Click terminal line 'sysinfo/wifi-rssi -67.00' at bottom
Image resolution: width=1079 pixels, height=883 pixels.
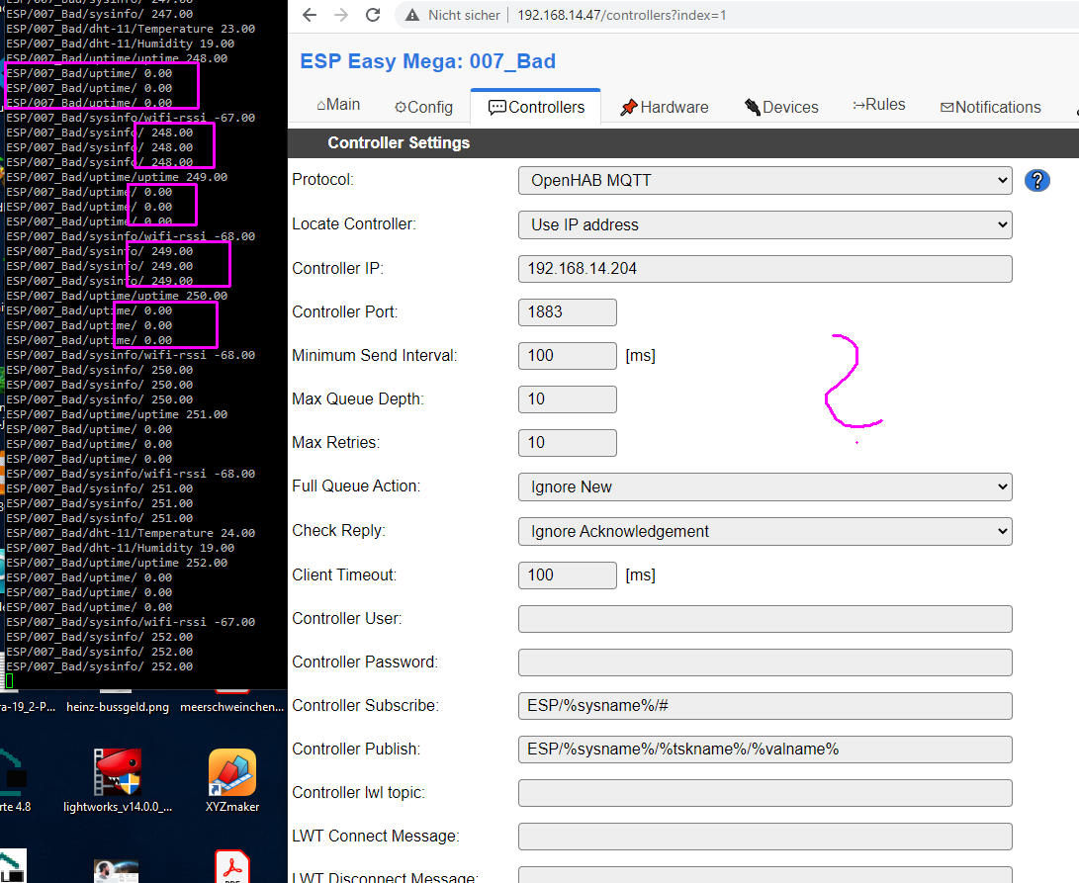click(131, 622)
